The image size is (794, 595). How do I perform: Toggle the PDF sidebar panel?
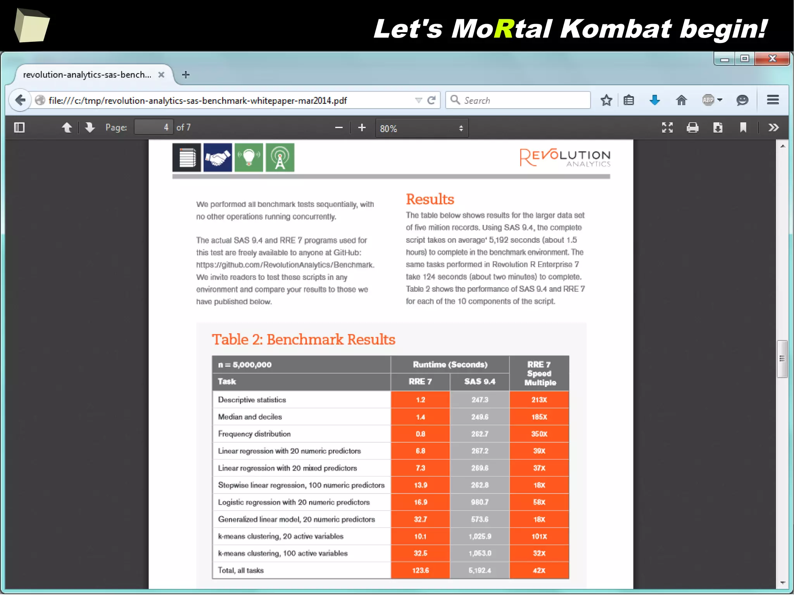click(19, 128)
